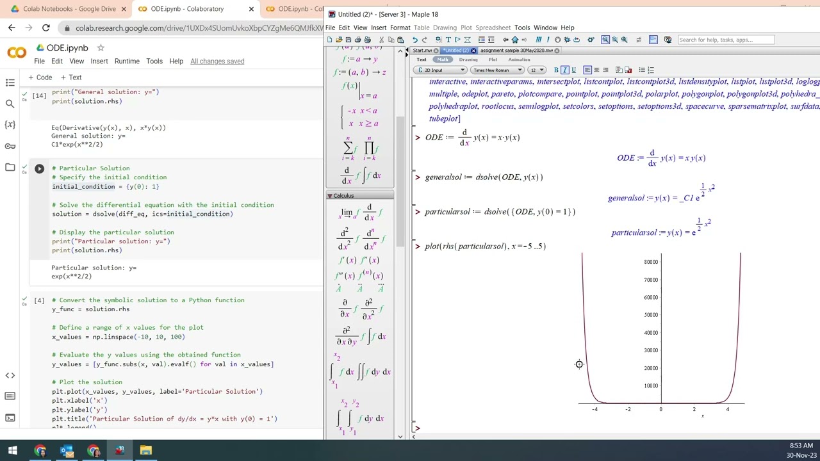Click the Maple print icon
This screenshot has width=820, height=461.
coord(357,40)
